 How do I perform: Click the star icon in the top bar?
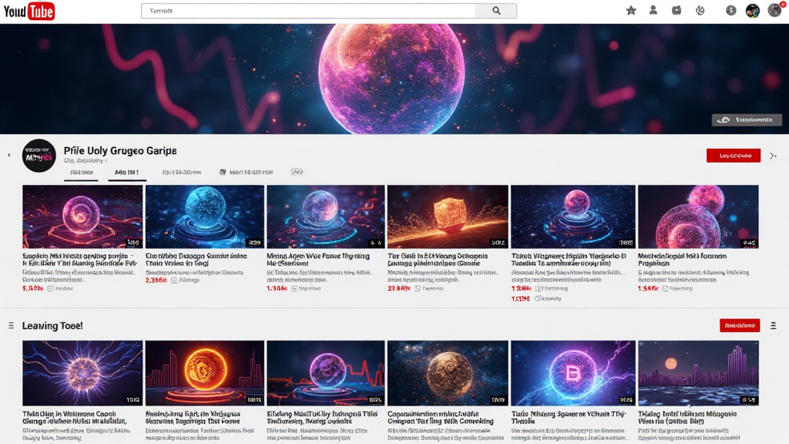click(631, 11)
